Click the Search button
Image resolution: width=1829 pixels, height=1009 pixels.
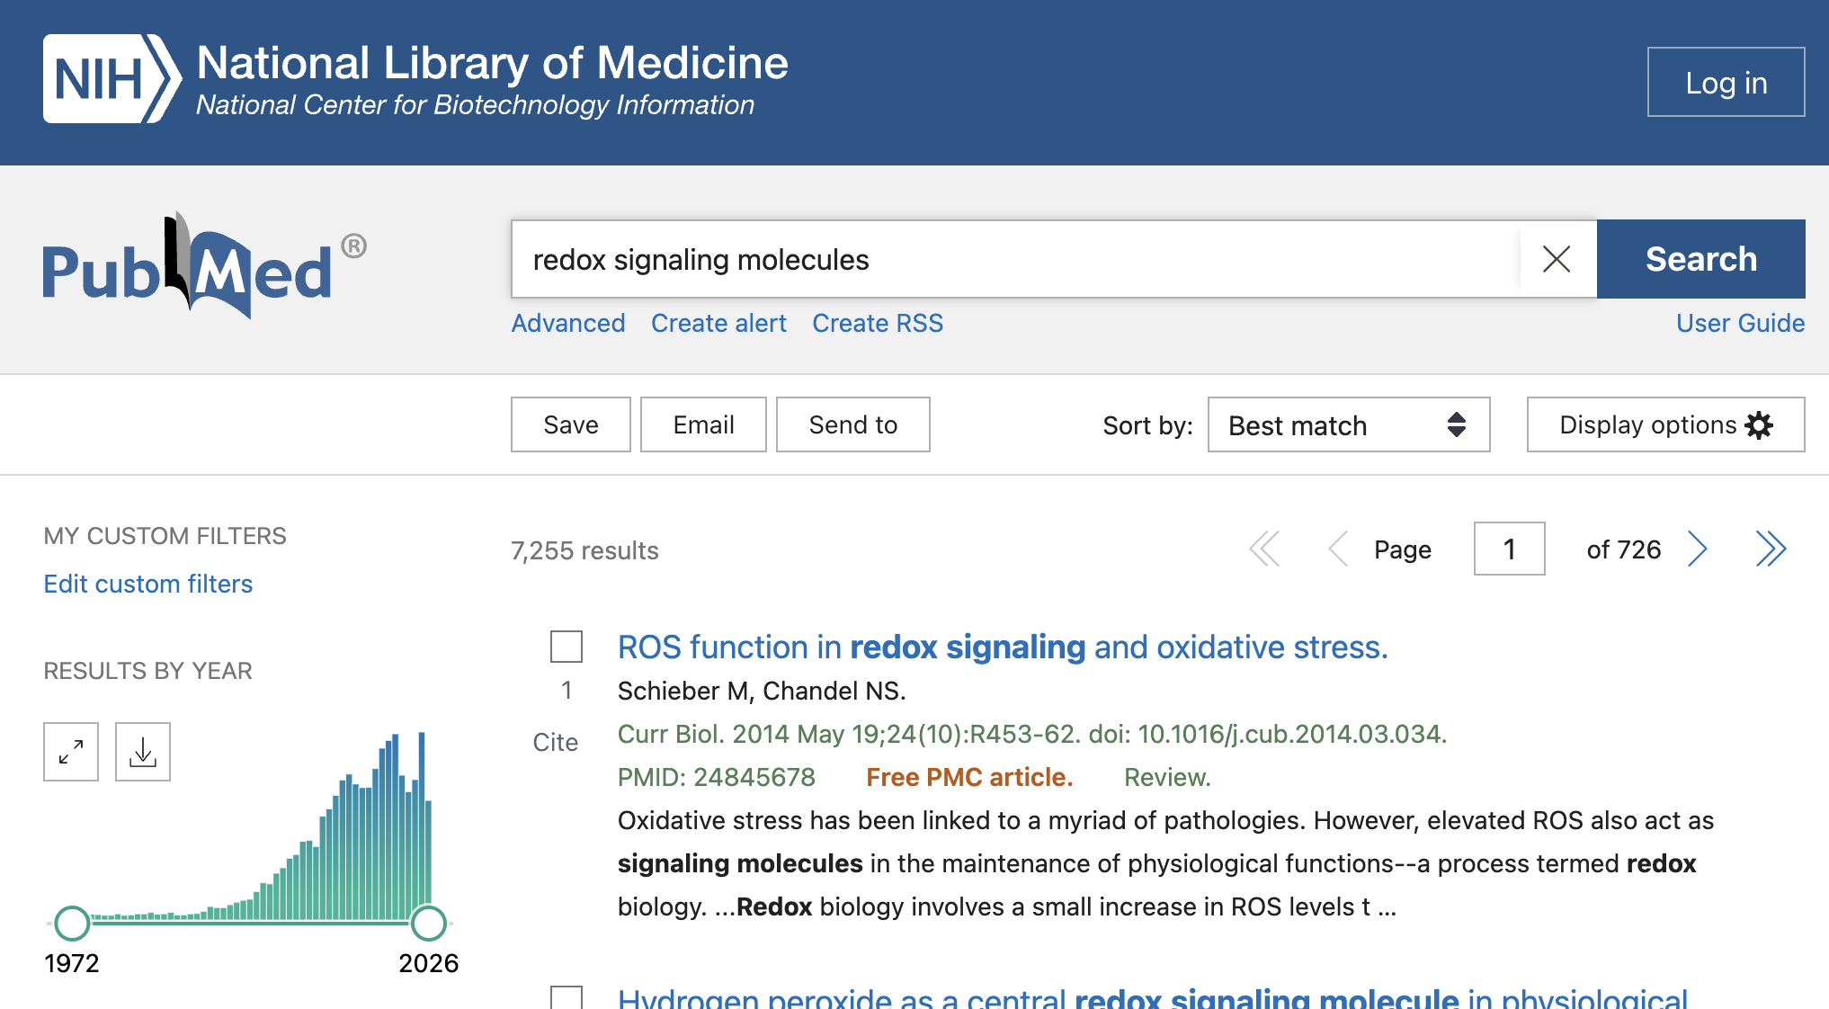click(x=1701, y=259)
